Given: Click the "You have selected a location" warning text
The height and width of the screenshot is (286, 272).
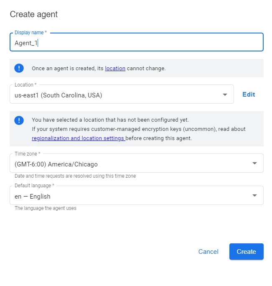Looking at the screenshot, I should 110,120.
